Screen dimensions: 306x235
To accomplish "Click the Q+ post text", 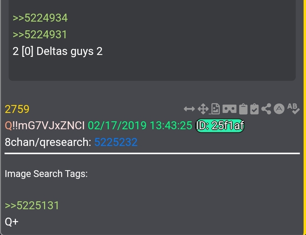I will 12,222.
